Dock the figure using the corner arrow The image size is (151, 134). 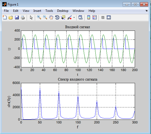tap(146, 11)
